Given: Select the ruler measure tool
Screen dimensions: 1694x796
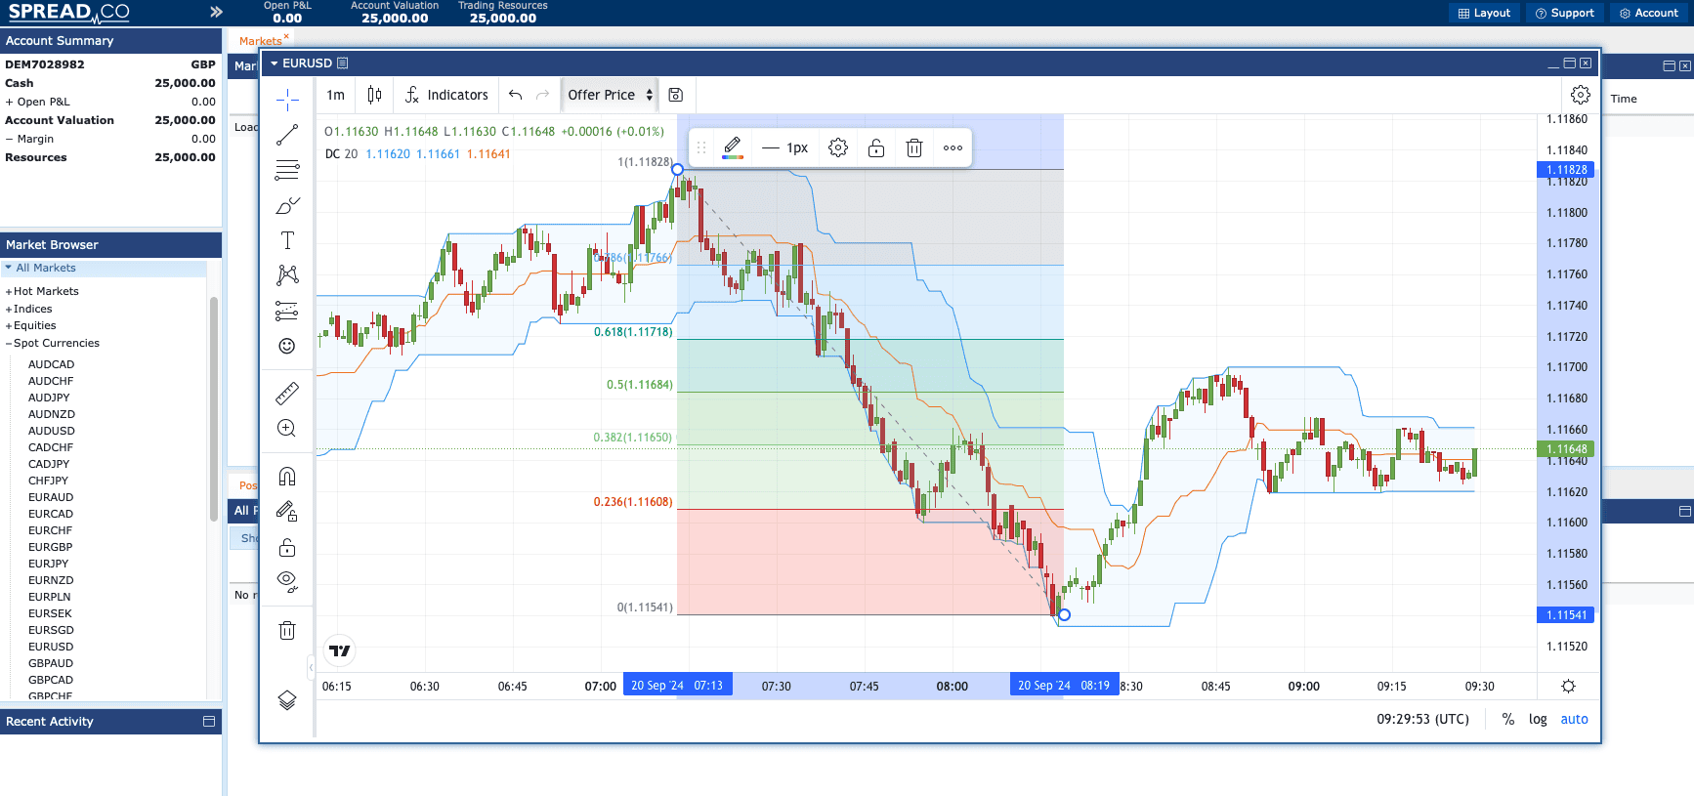Looking at the screenshot, I should [x=287, y=394].
